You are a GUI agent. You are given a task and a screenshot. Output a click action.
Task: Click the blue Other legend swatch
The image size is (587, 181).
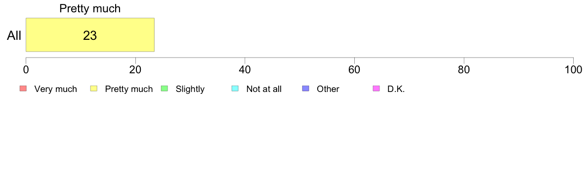point(305,89)
